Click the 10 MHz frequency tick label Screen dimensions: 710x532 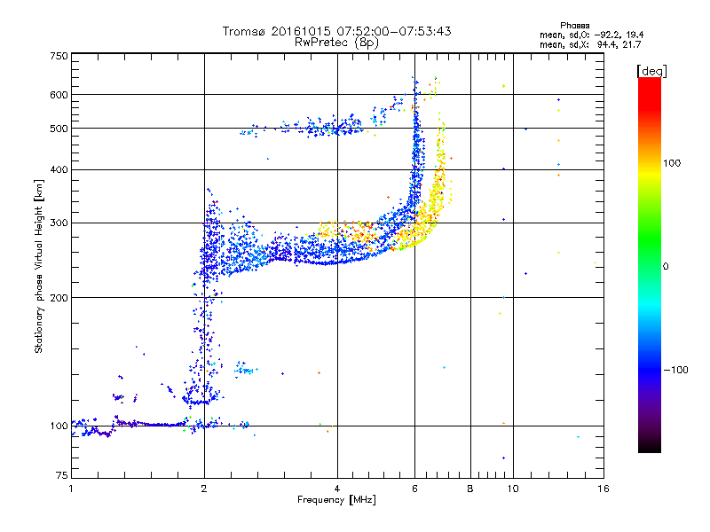513,489
